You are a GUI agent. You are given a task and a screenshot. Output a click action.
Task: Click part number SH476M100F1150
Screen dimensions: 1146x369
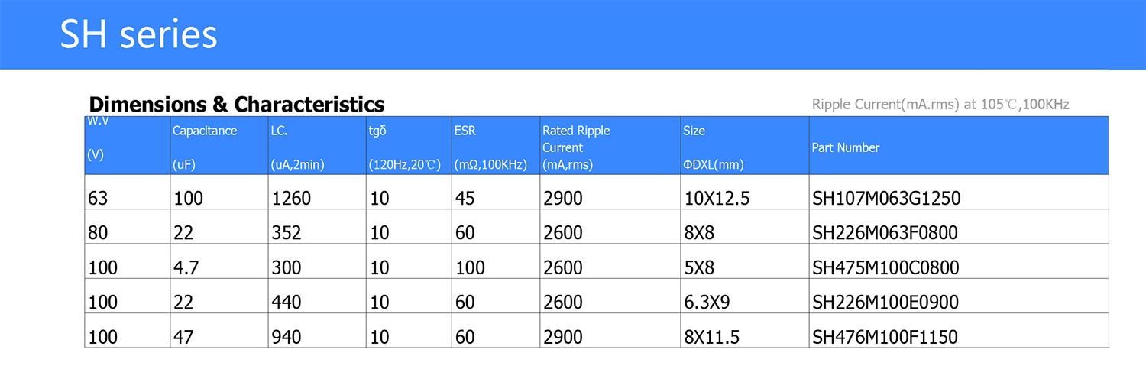click(885, 337)
